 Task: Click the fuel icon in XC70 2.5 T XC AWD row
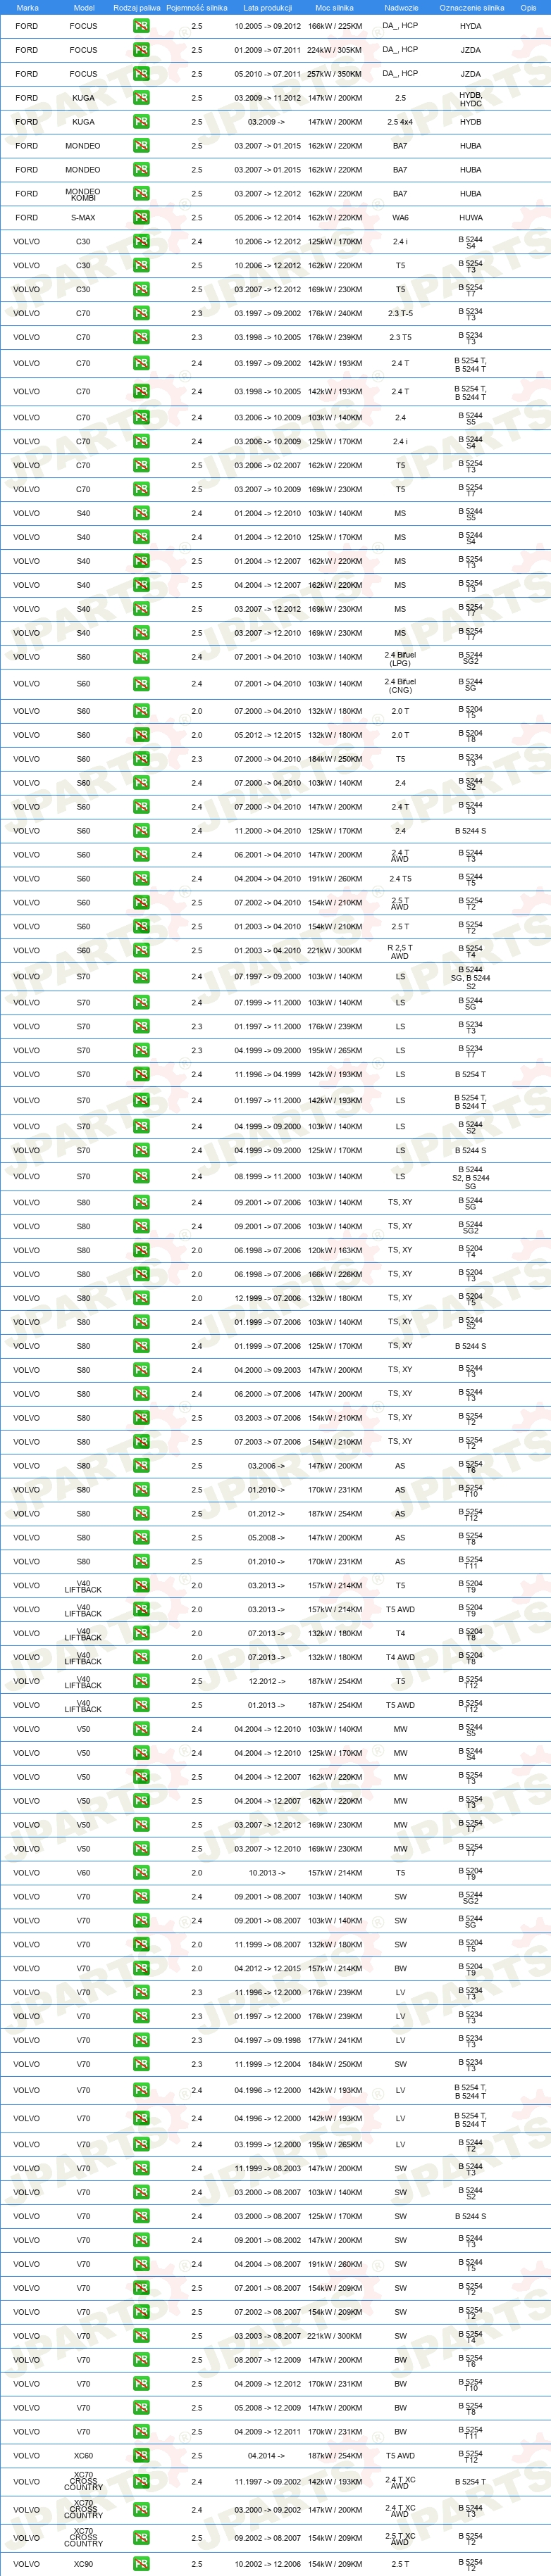tap(141, 2538)
